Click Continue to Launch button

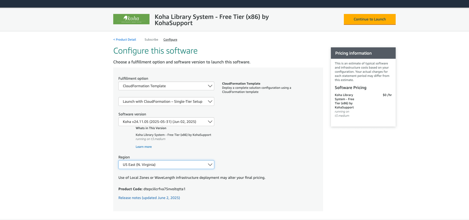(x=369, y=19)
